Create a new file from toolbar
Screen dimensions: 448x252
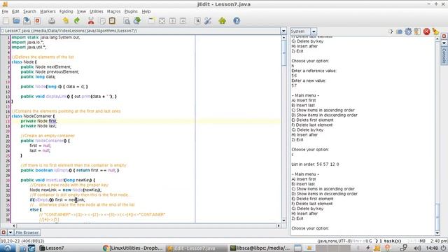pos(6,20)
